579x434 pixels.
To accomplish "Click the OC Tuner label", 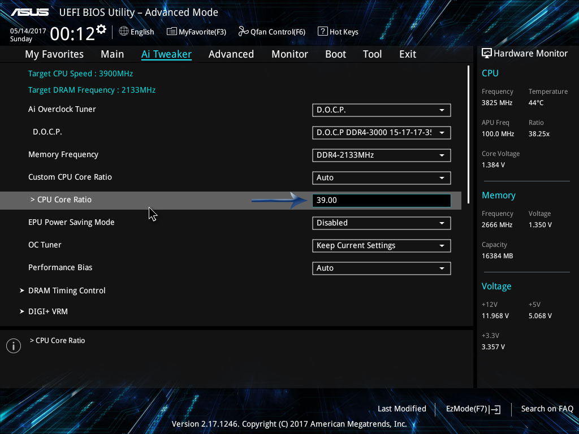I will tap(45, 245).
